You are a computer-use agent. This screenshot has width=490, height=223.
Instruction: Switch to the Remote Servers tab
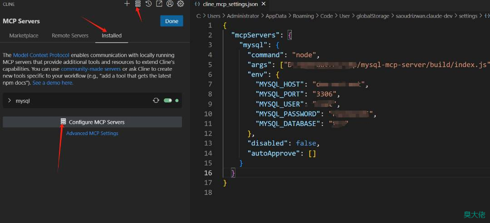70,36
